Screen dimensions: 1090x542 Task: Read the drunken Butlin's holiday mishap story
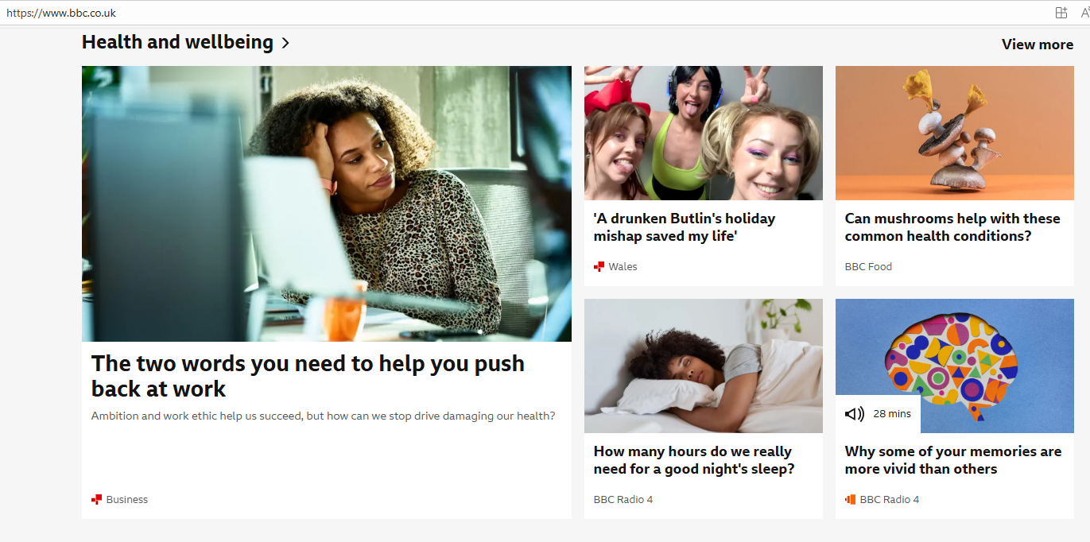pos(684,227)
